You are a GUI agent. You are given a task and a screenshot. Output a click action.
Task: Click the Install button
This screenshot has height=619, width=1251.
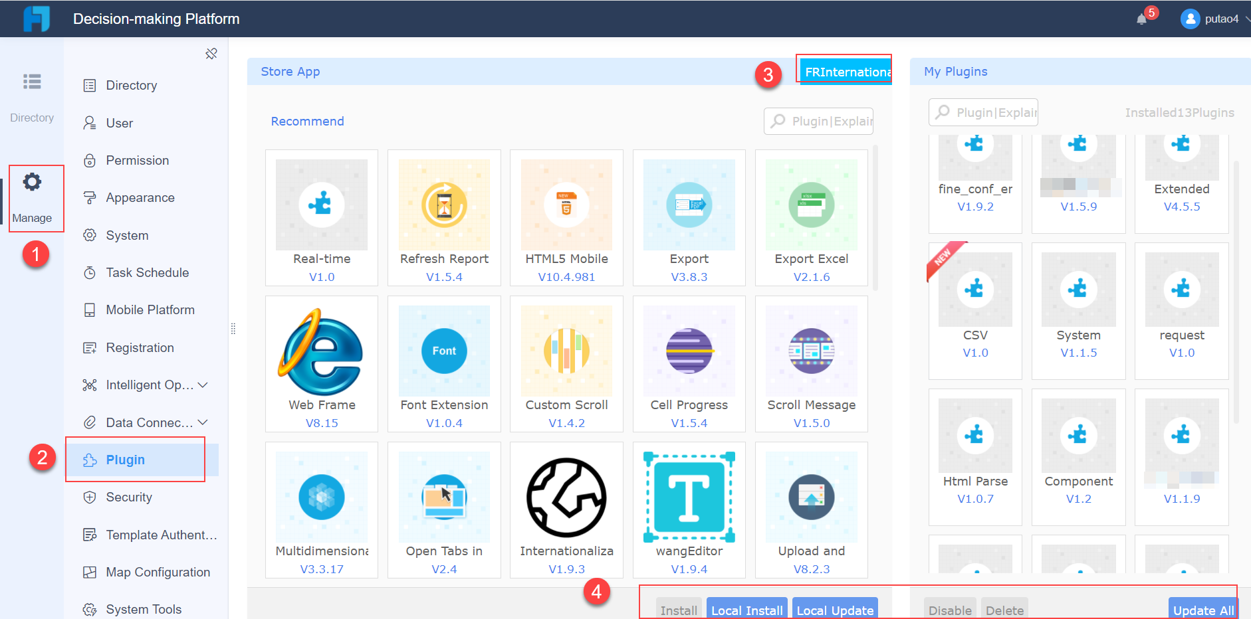tap(679, 608)
